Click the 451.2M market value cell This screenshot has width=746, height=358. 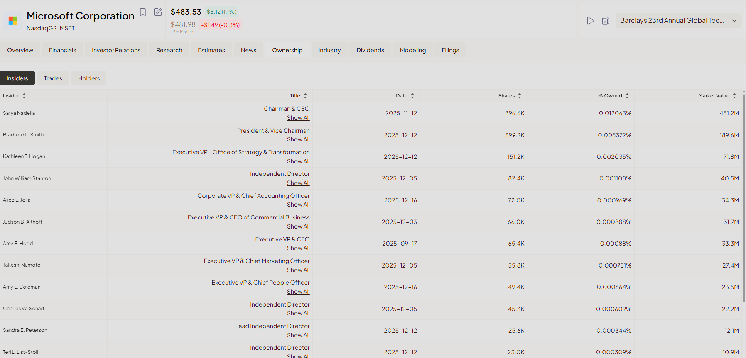(729, 113)
